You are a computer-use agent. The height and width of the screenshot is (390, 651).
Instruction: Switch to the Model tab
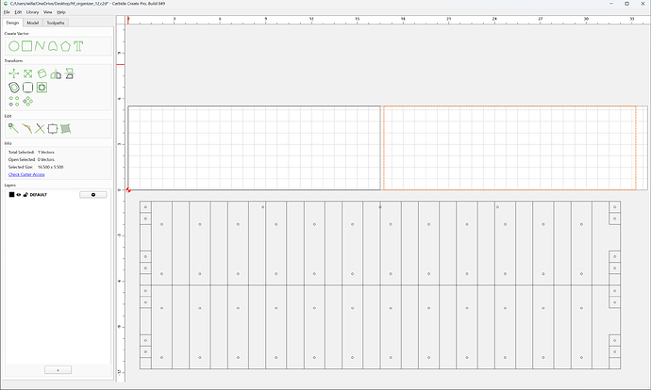coord(32,23)
